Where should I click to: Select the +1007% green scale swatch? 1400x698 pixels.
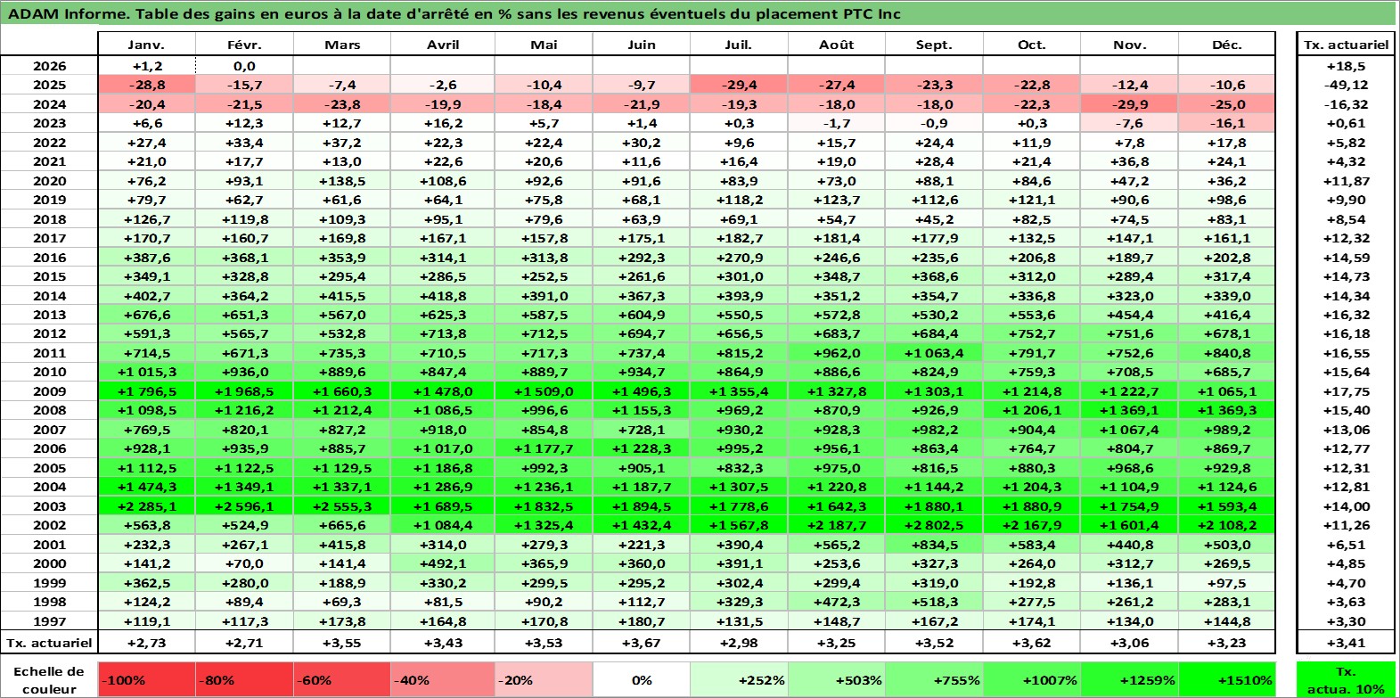pyautogui.click(x=1032, y=679)
